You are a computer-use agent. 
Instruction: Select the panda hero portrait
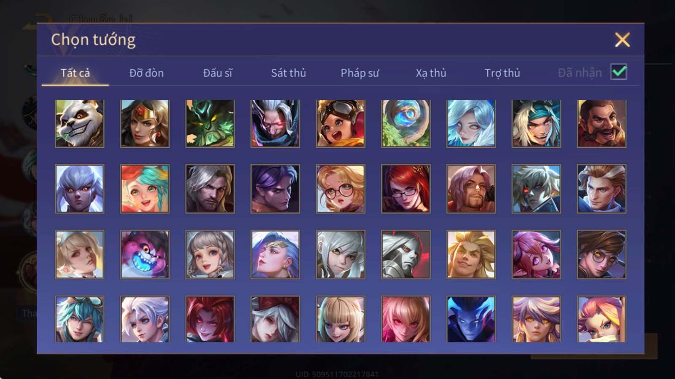pos(79,123)
